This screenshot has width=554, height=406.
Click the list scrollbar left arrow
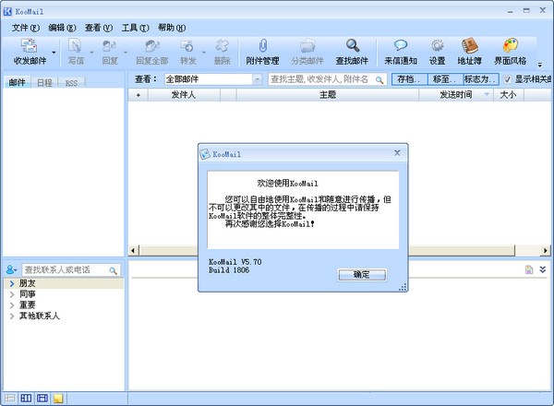click(x=133, y=251)
